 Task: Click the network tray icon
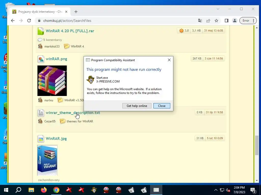click(x=222, y=190)
